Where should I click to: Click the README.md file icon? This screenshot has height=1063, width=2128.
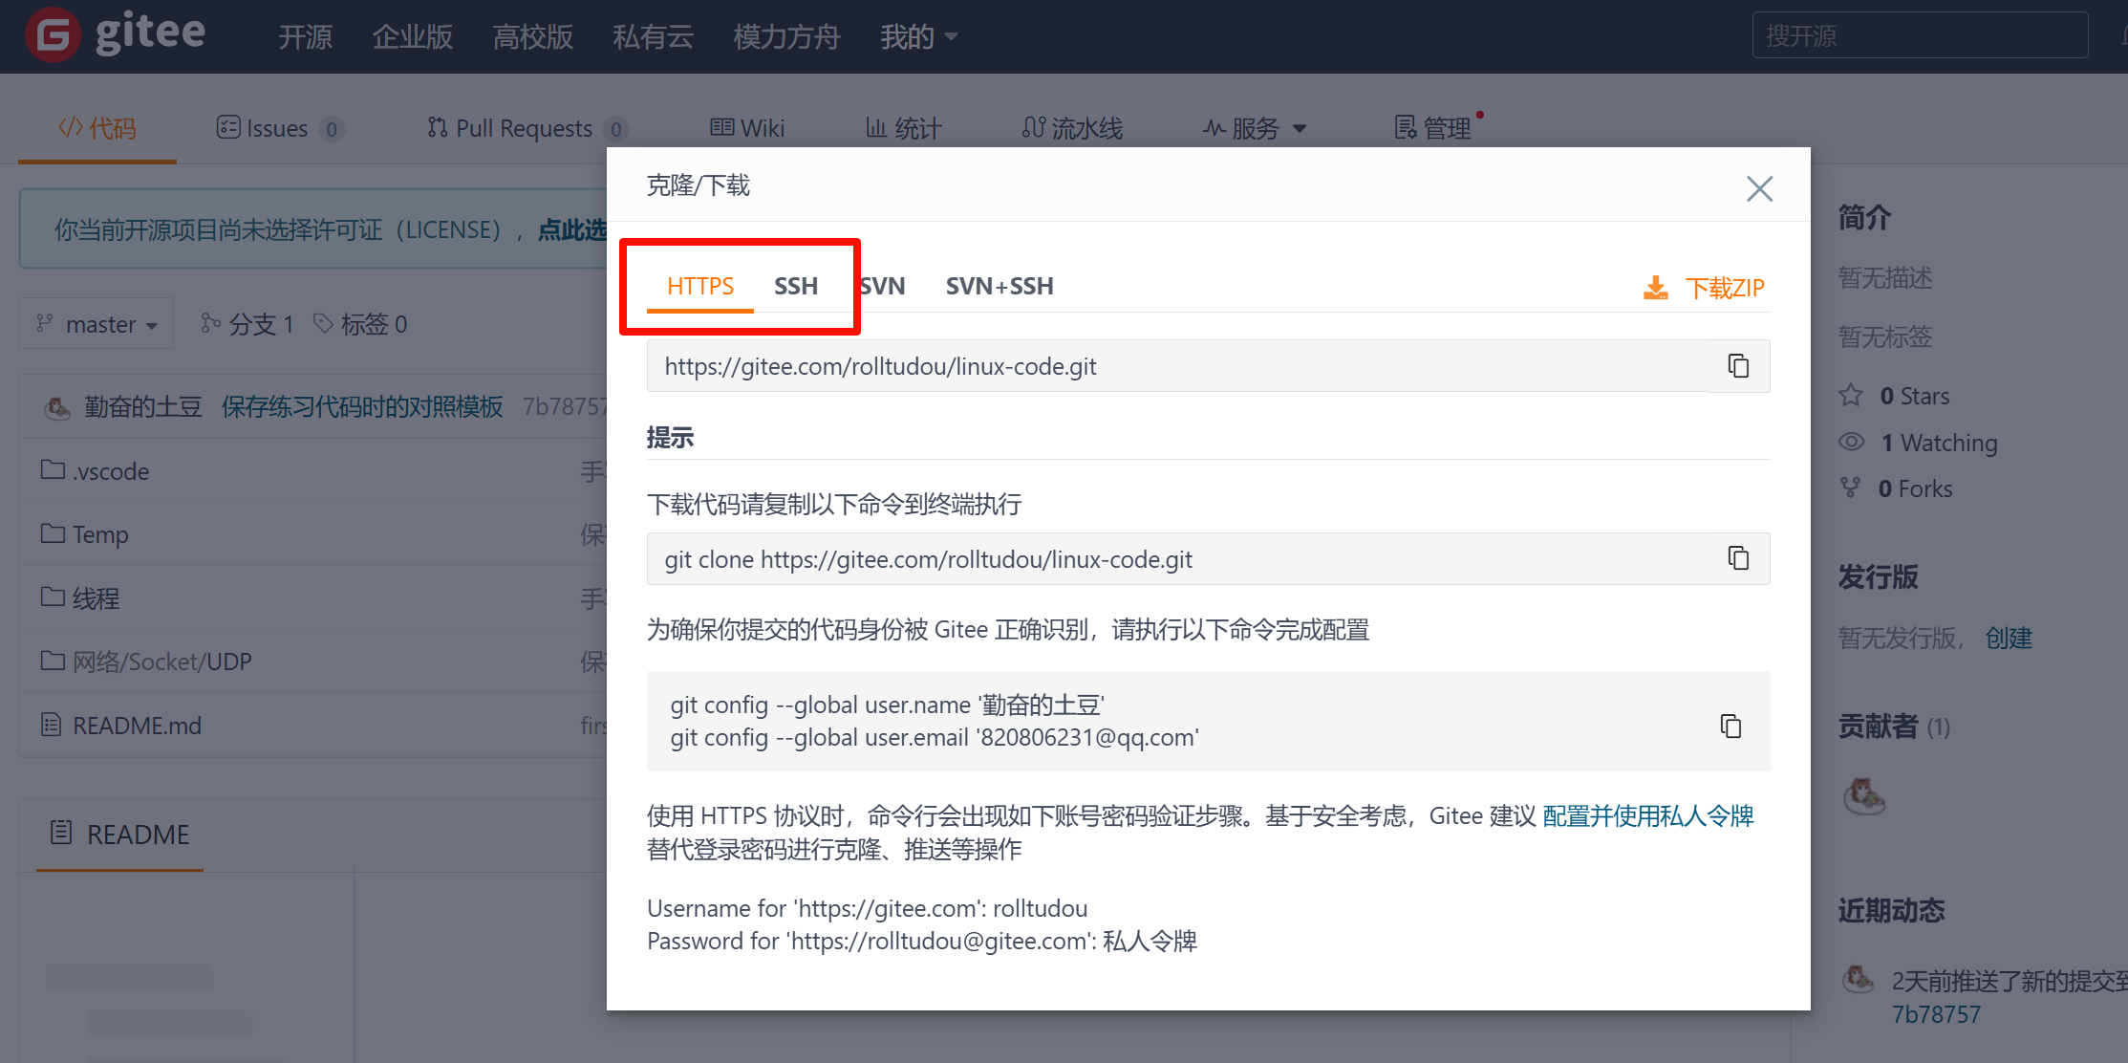point(52,725)
